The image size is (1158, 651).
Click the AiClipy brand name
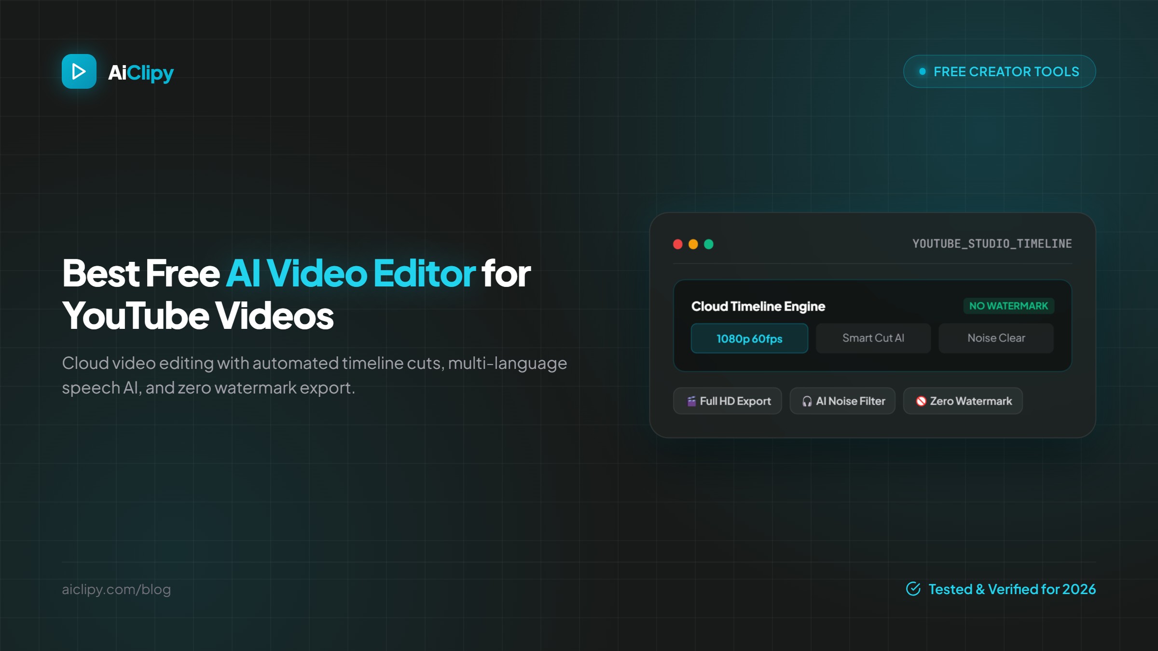point(141,73)
